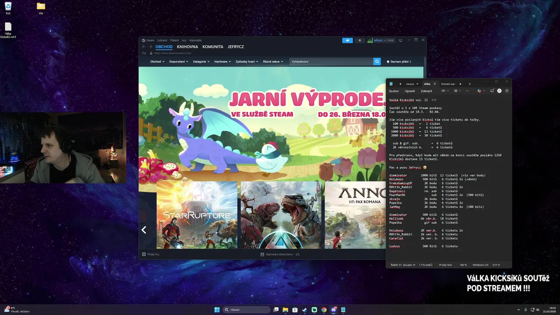The width and height of the screenshot is (560, 315).
Task: Open Steam notifications bell
Action: 360,40
